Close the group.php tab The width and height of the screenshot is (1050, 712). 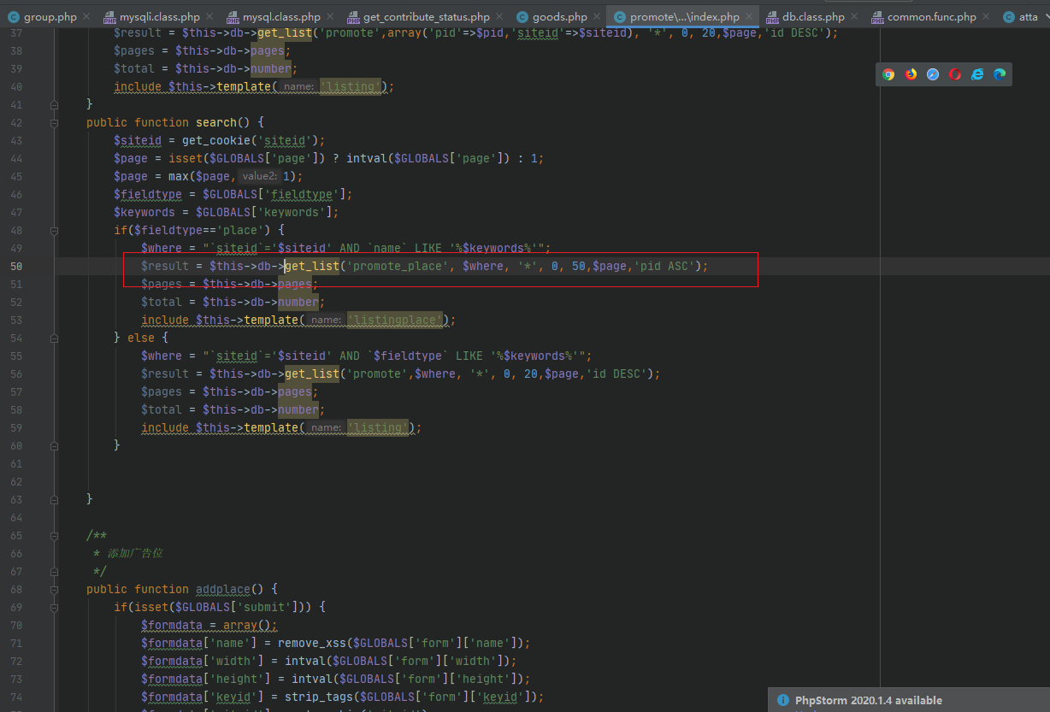click(86, 17)
